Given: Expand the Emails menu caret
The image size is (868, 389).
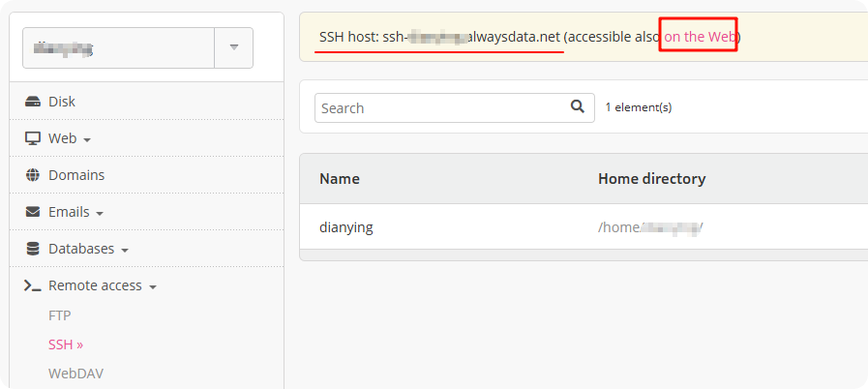Looking at the screenshot, I should 100,214.
